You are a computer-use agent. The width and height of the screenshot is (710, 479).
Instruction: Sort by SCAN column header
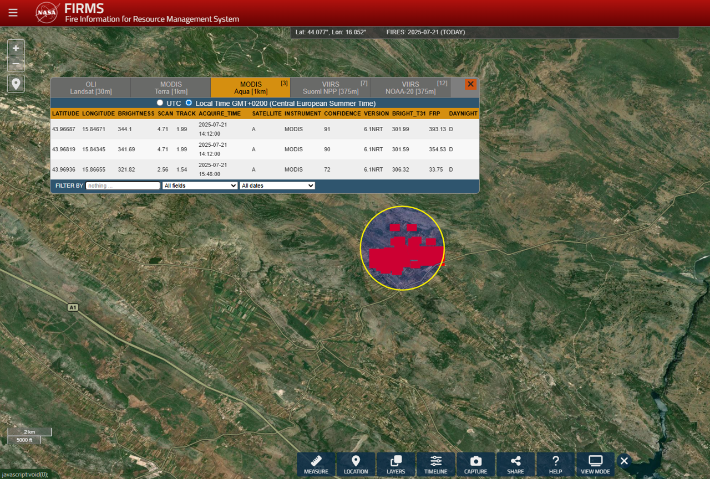coord(165,114)
